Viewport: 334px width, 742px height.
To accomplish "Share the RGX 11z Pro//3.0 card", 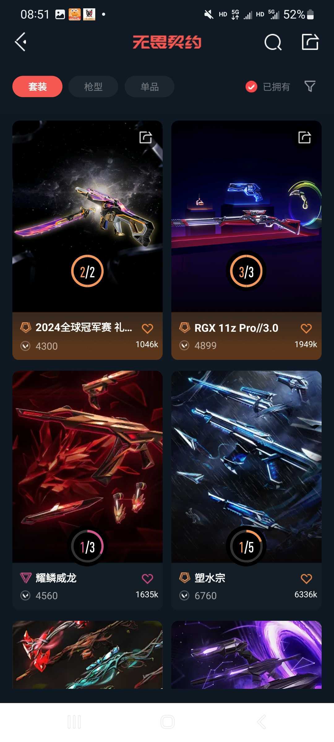I will [305, 137].
